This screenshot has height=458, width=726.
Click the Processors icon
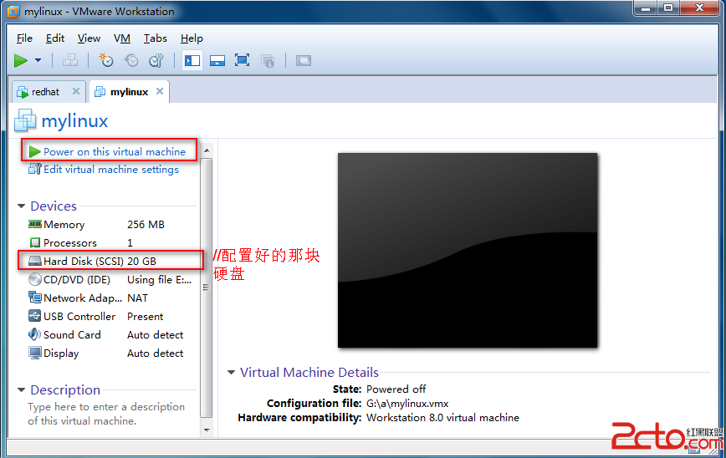coord(35,242)
